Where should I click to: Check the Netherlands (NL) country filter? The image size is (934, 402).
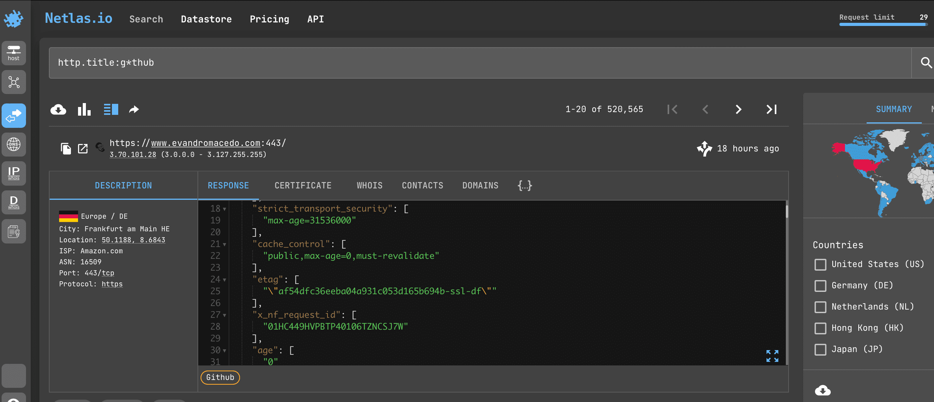point(821,307)
